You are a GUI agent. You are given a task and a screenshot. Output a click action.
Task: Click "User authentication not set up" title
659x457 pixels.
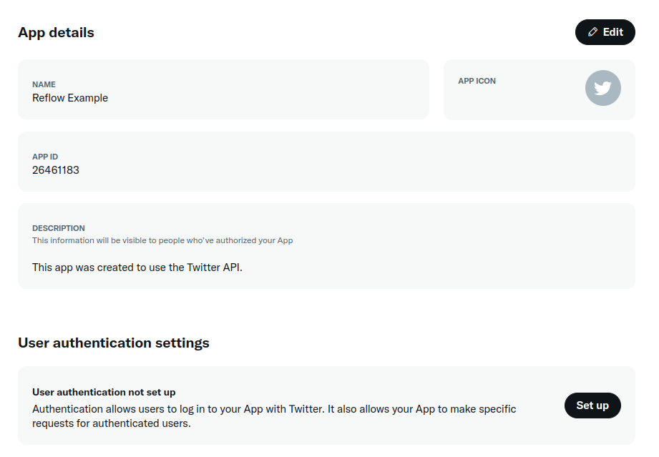[x=104, y=393]
